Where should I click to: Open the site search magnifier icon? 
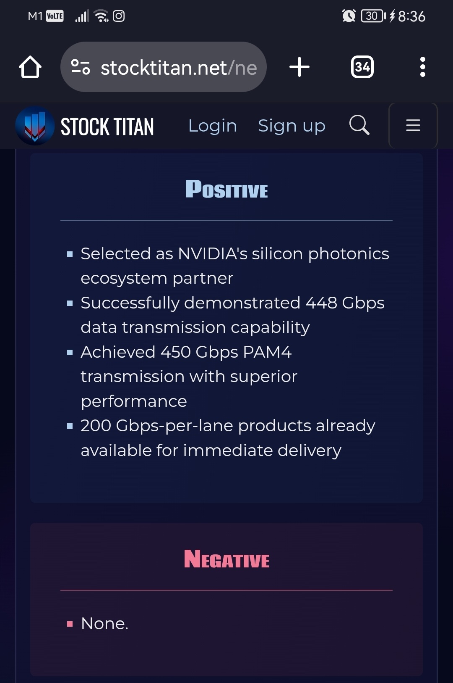(359, 125)
